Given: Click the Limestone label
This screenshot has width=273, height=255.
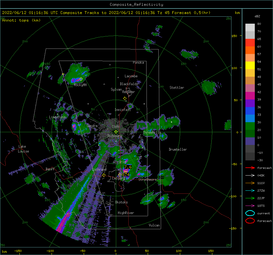Looking at the screenshot, I should tap(57, 117).
